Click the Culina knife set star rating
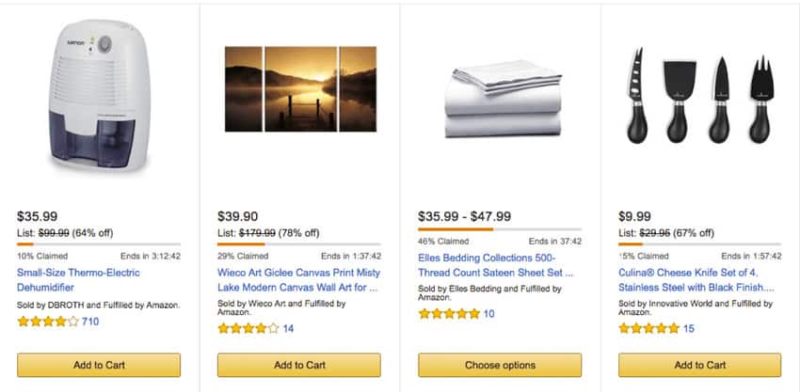This screenshot has height=392, width=800. (649, 329)
